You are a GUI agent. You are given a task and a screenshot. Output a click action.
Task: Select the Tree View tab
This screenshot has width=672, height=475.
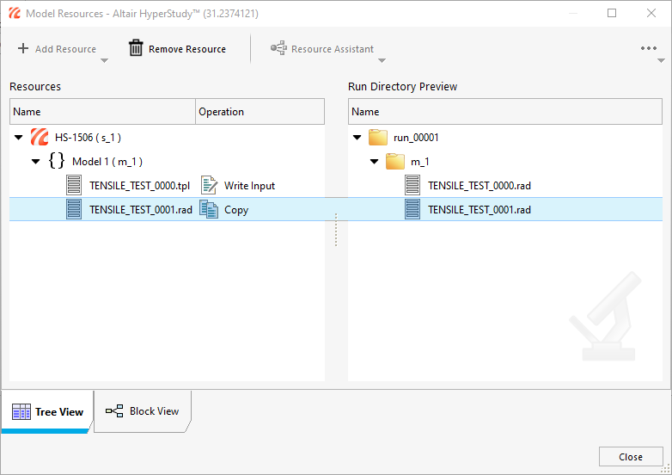point(48,412)
